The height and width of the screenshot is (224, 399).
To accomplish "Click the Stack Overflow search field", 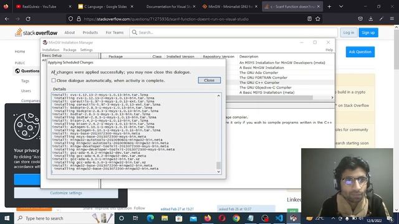I will click(233, 32).
